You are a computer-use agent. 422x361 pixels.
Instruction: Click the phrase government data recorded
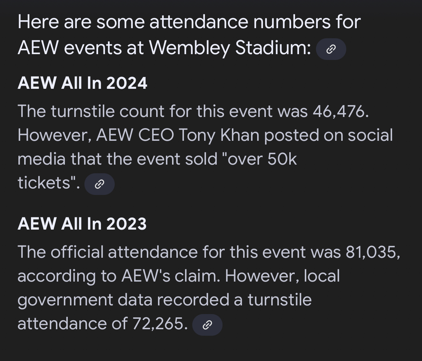click(123, 300)
